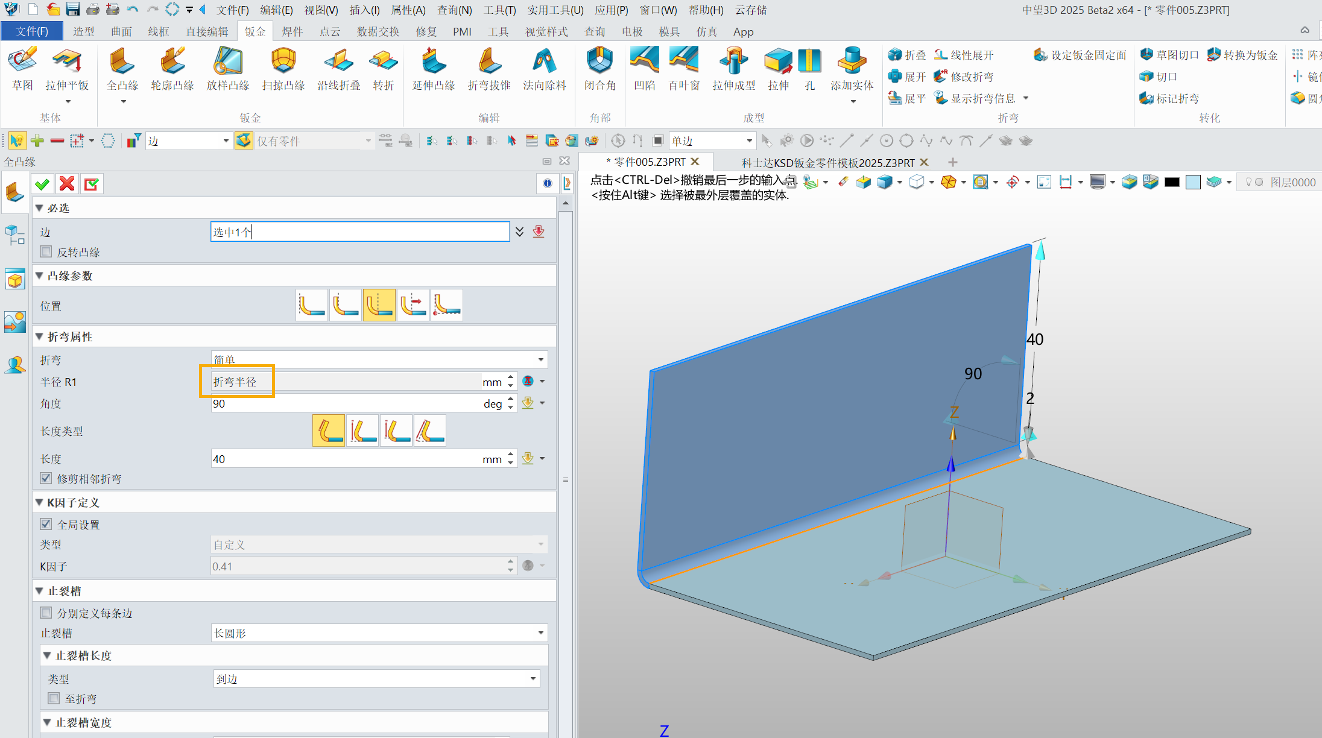Open the 止裂槽 长圆形 dropdown

click(x=379, y=633)
